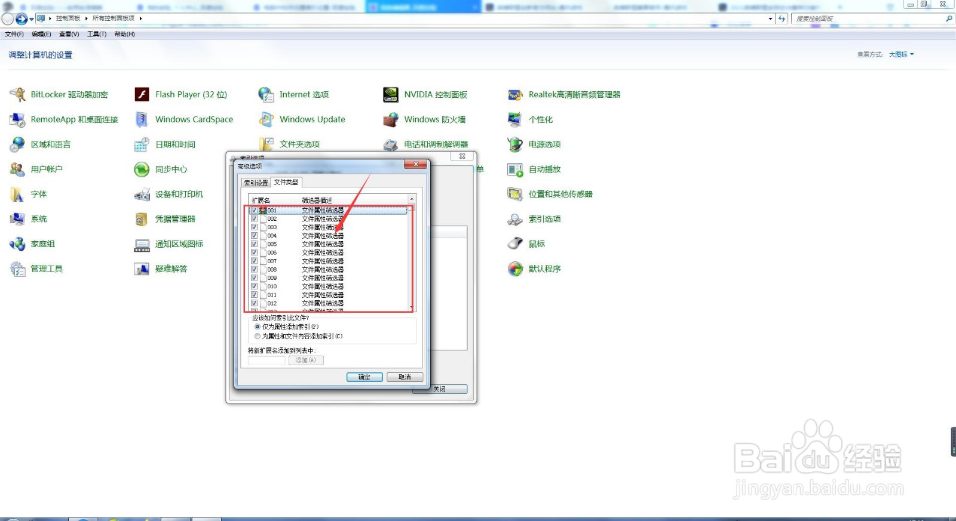956x521 pixels.
Task: Open 系统 computer icon
Action: [x=17, y=219]
